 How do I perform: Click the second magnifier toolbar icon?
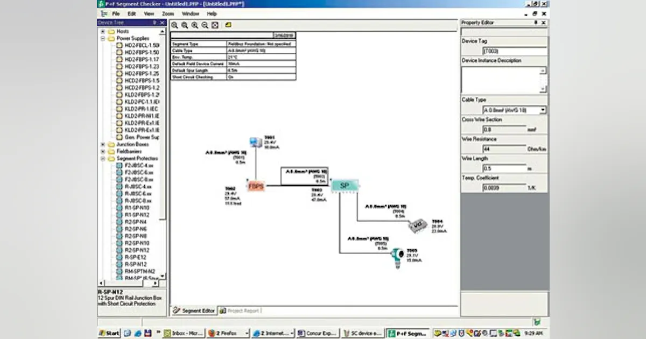coord(185,25)
